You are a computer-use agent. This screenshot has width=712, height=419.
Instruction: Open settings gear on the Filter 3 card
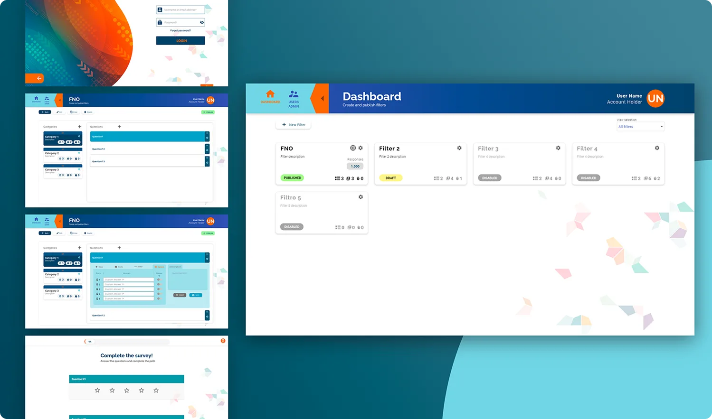tap(558, 148)
